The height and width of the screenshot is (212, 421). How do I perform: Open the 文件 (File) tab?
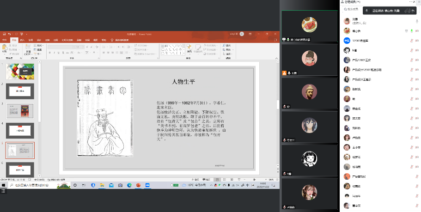(4, 40)
